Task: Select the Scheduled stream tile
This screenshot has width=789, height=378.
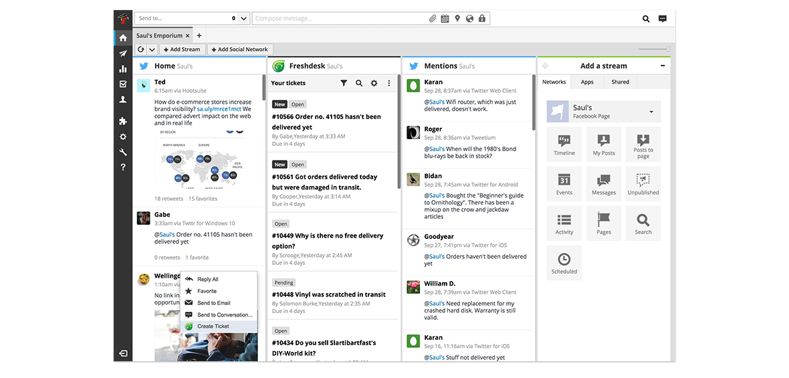Action: tap(564, 263)
